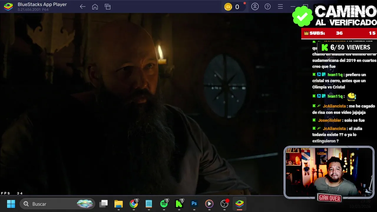
Task: Open File Explorer from the taskbar
Action: (x=119, y=204)
